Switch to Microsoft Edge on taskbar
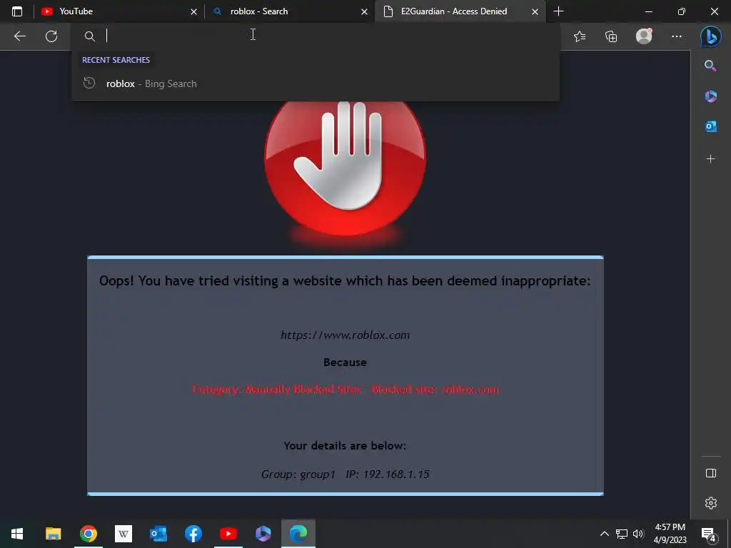The image size is (731, 548). (x=298, y=534)
